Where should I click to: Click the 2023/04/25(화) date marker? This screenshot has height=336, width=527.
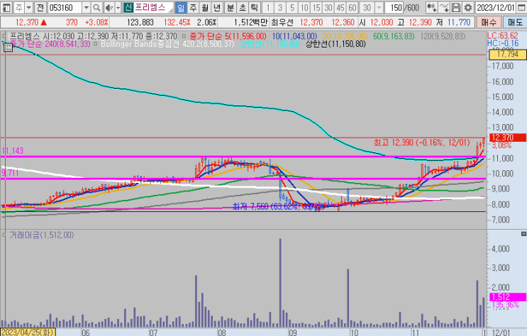click(x=28, y=332)
